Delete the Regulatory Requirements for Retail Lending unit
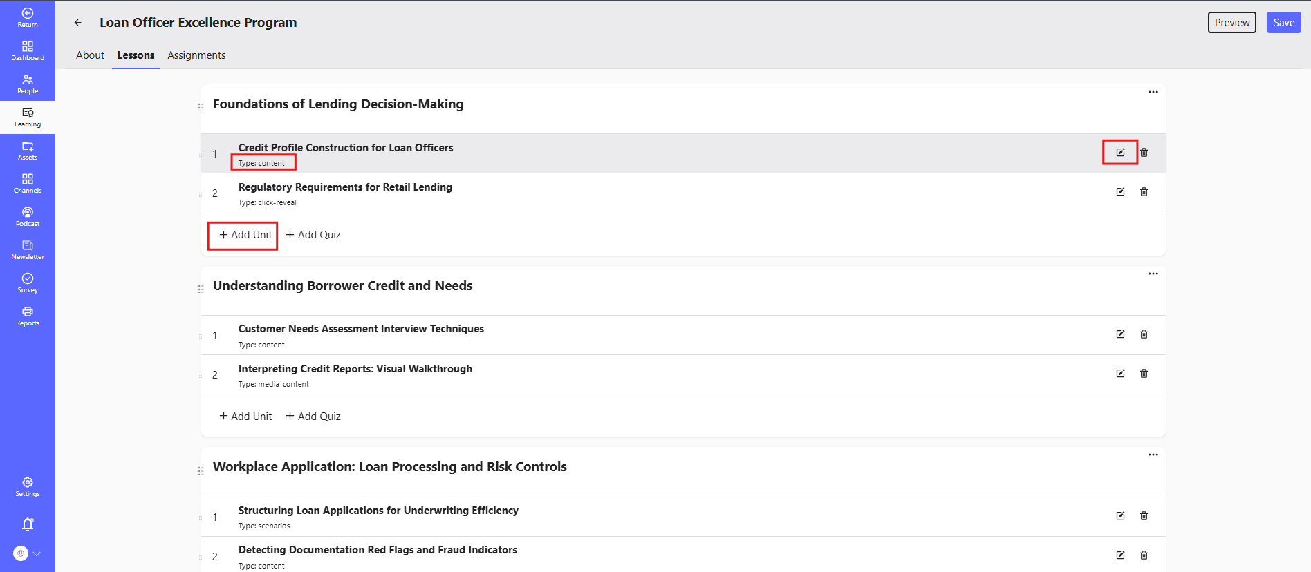This screenshot has height=572, width=1311. (x=1144, y=191)
